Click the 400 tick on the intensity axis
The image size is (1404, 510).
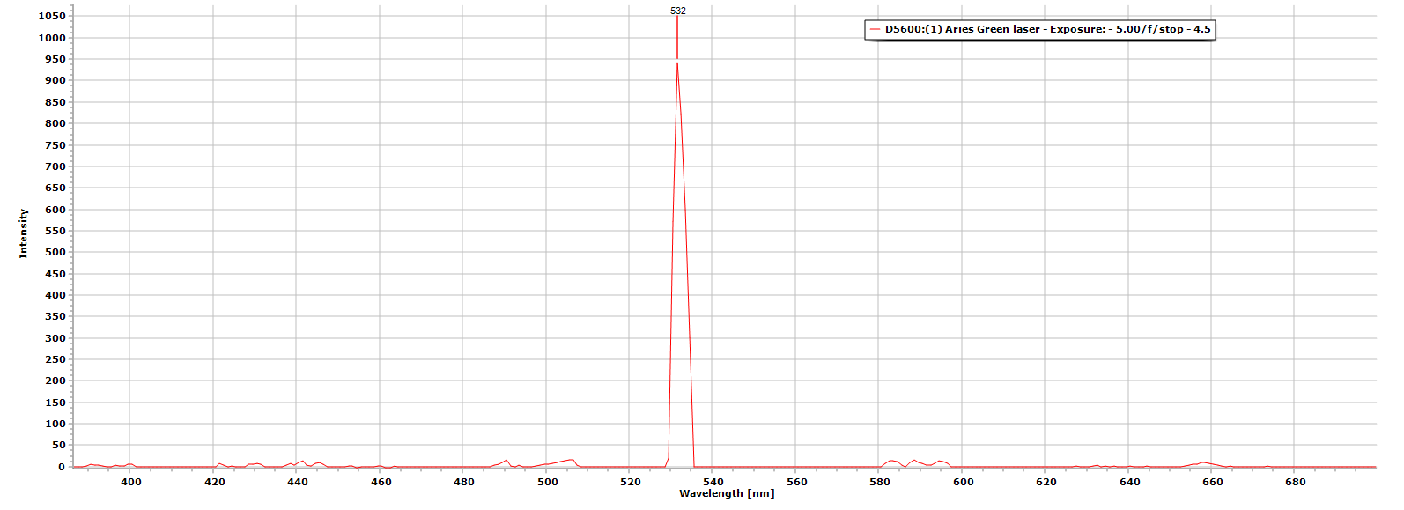coord(55,295)
